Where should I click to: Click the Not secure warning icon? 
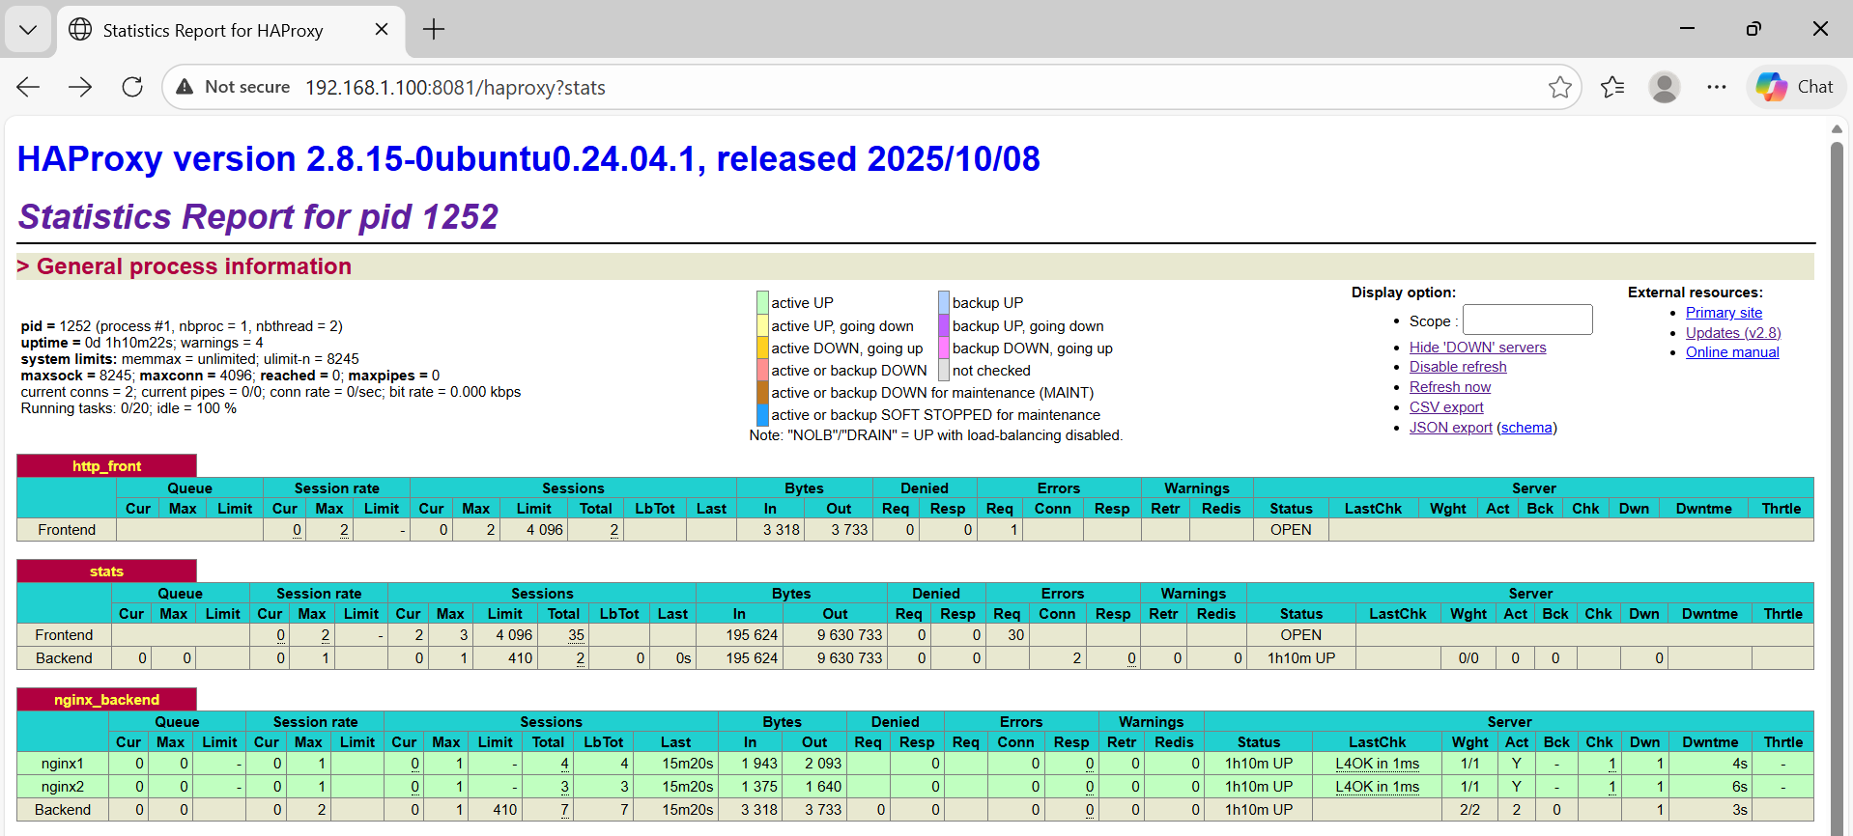click(x=185, y=87)
